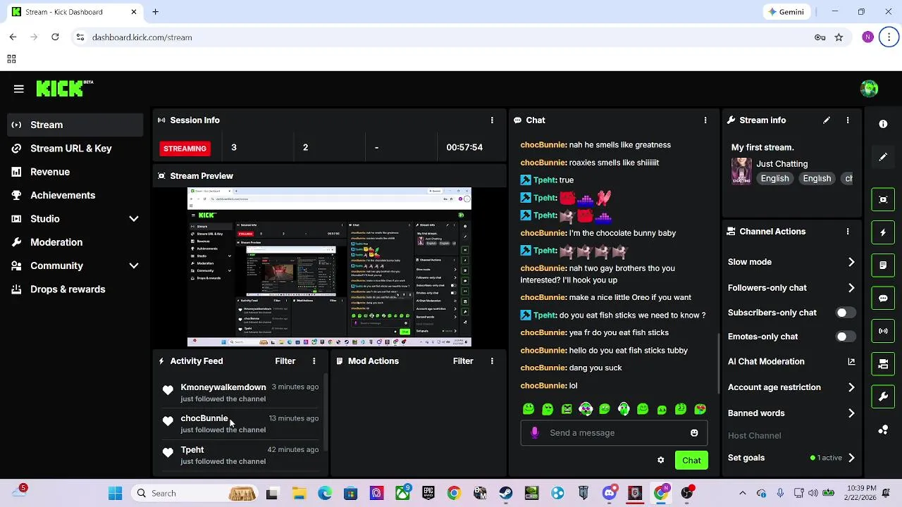The width and height of the screenshot is (902, 507).
Task: Click Tpeht's name in the true message
Action: [545, 180]
